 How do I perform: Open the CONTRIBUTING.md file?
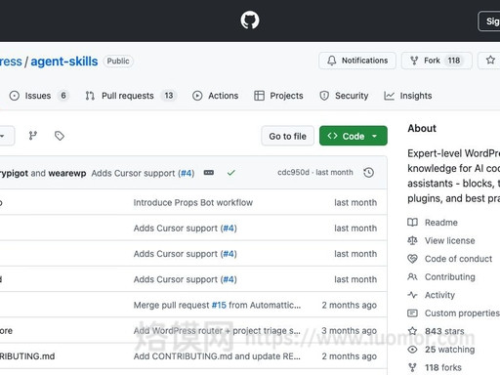[27, 356]
